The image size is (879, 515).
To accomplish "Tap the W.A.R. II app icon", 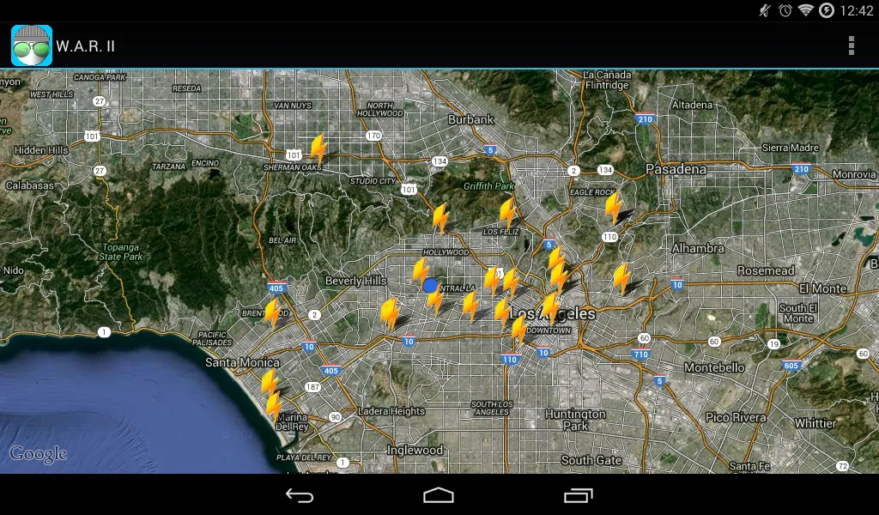I will pos(32,45).
